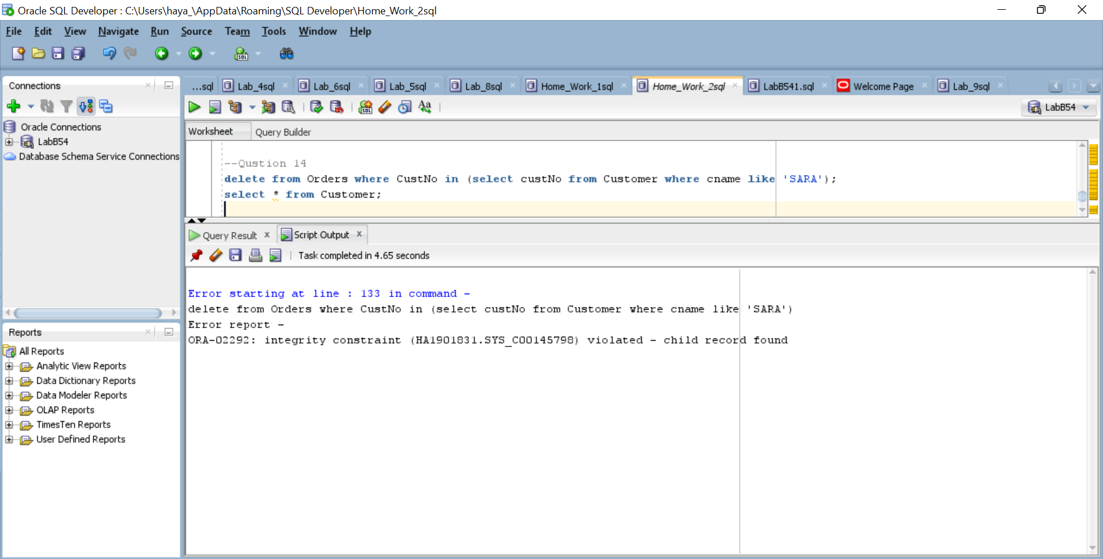Image resolution: width=1103 pixels, height=559 pixels.
Task: Click the Autotrace icon
Action: click(x=268, y=107)
